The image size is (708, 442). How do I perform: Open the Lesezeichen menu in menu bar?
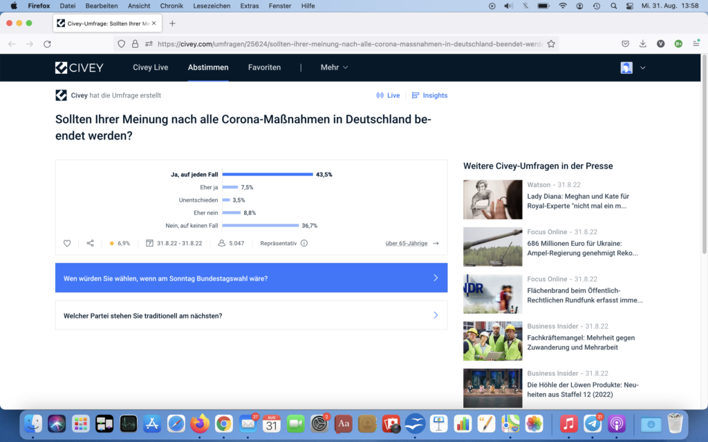212,6
